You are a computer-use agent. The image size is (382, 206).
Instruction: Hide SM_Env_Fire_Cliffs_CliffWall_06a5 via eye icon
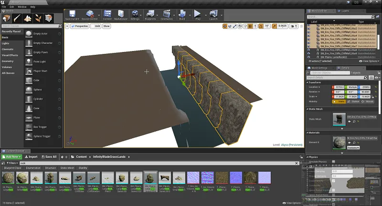tap(308, 39)
